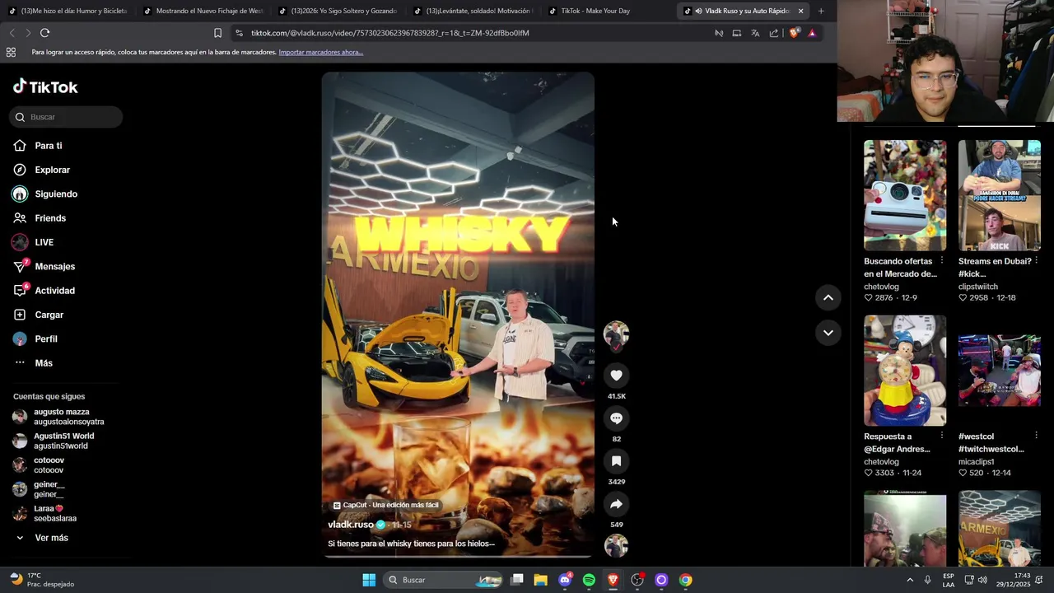Switch to 'Yo Sigo Soltero' tab
This screenshot has height=593, width=1054.
338,11
